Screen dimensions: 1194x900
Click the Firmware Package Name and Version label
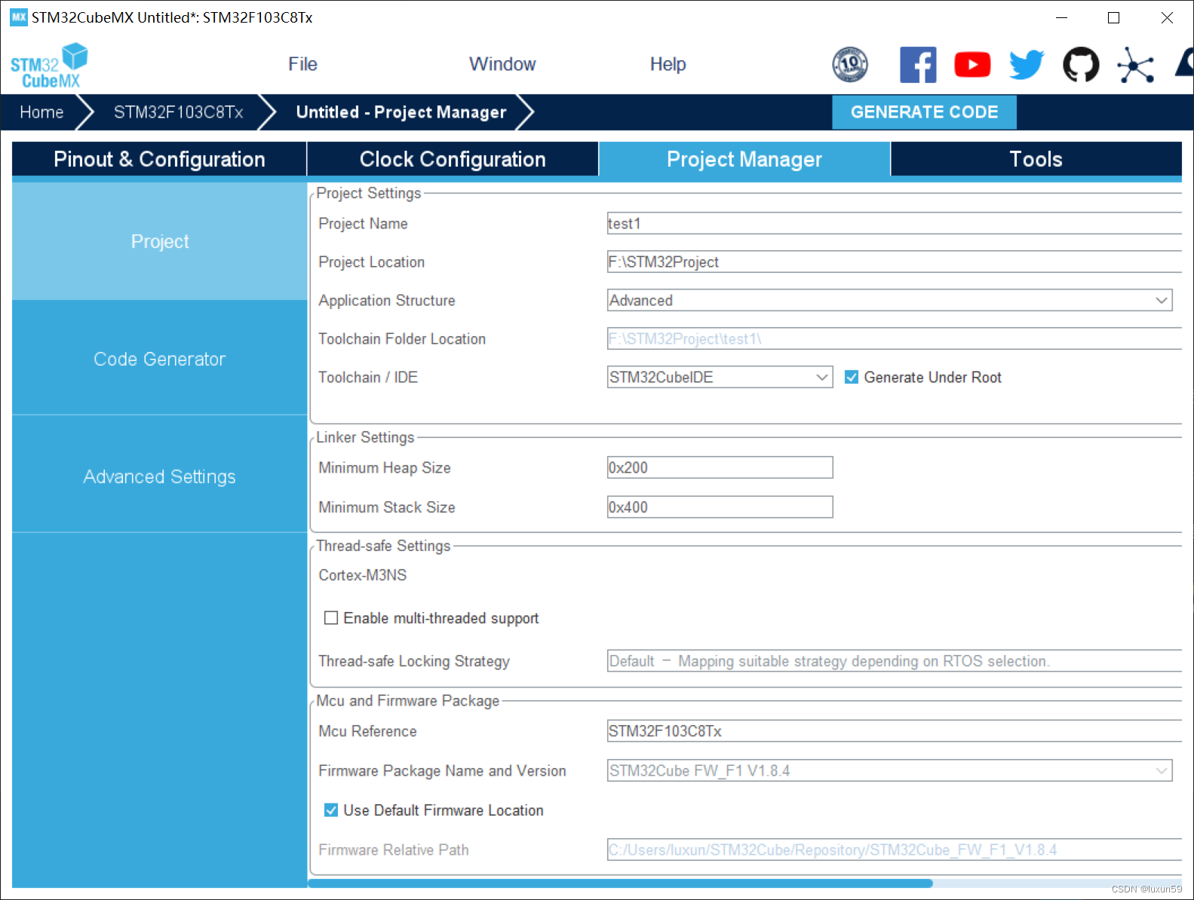[442, 770]
